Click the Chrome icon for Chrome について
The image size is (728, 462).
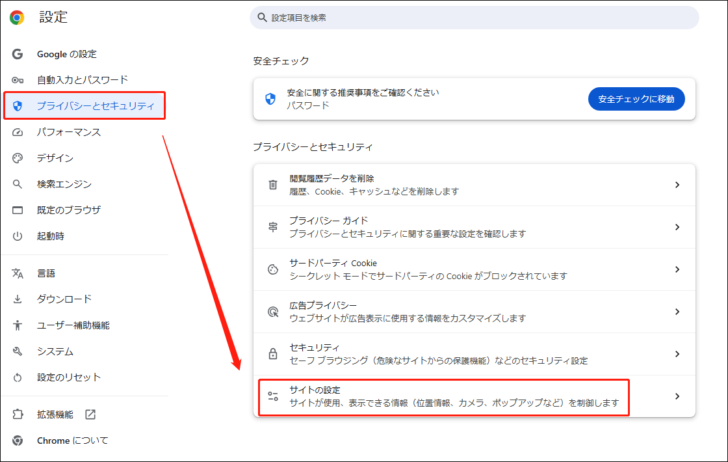tap(18, 440)
